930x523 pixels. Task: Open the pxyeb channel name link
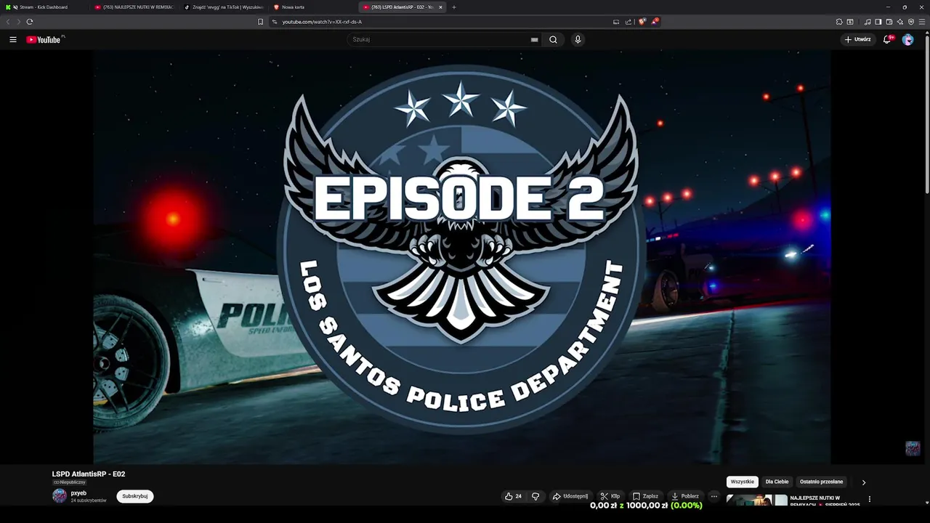[78, 493]
